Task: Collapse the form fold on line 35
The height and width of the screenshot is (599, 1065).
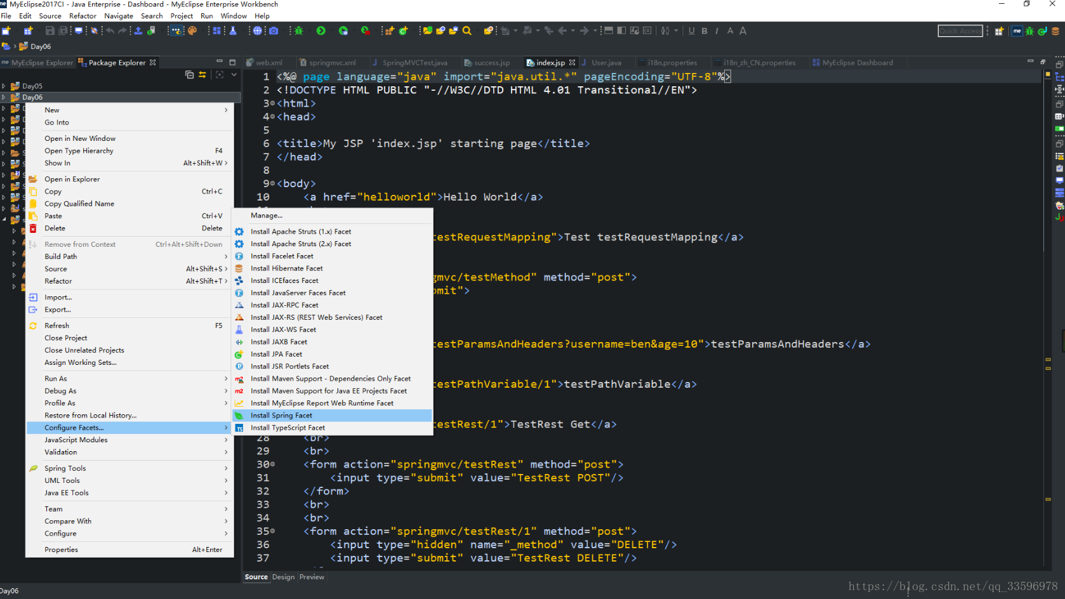Action: tap(273, 531)
